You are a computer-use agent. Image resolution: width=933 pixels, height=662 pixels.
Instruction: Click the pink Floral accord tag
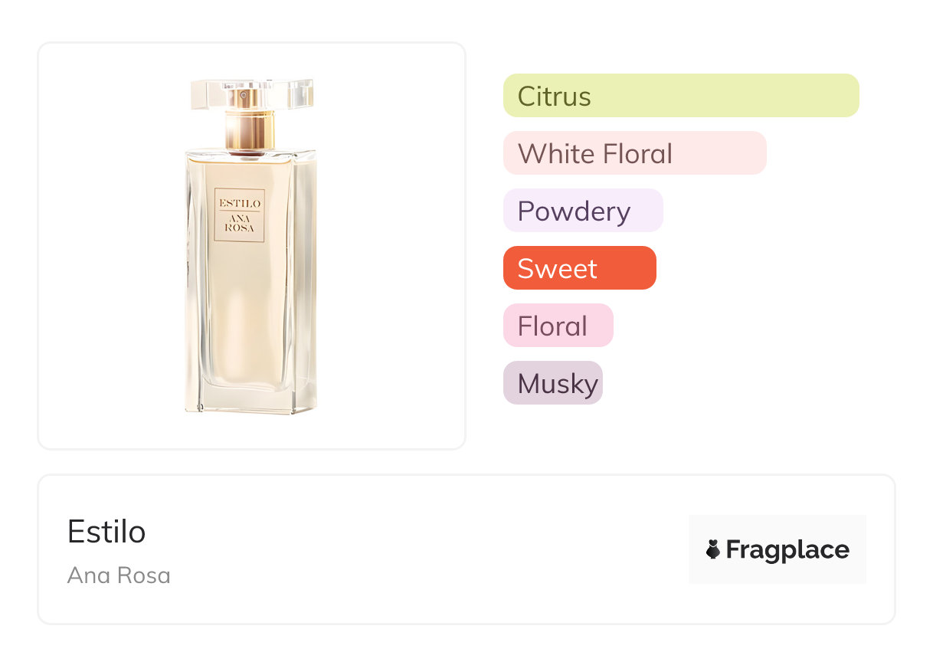tap(558, 326)
